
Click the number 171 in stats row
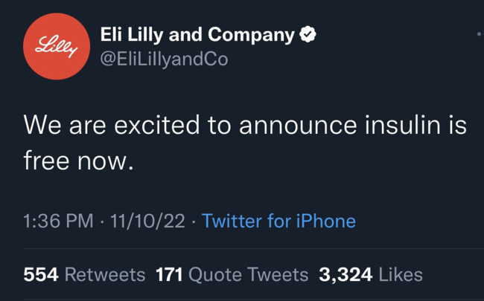tap(169, 274)
